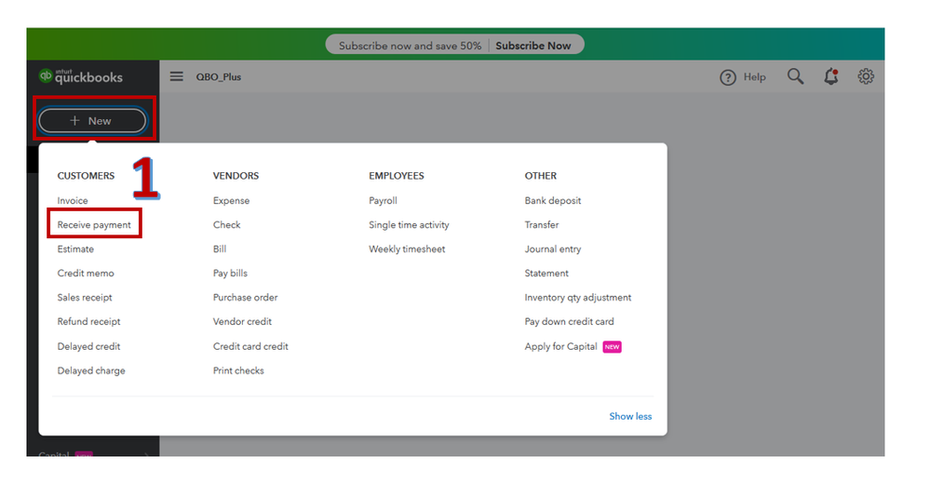The image size is (929, 483).
Task: Click Show less link
Action: [630, 416]
